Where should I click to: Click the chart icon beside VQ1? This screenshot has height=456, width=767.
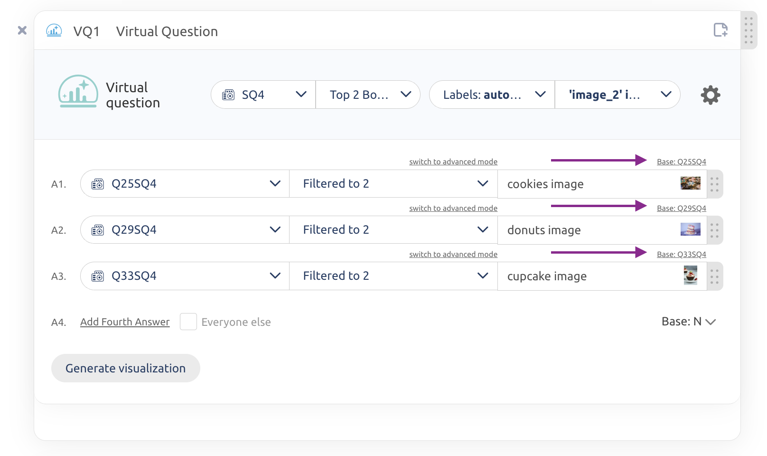54,31
